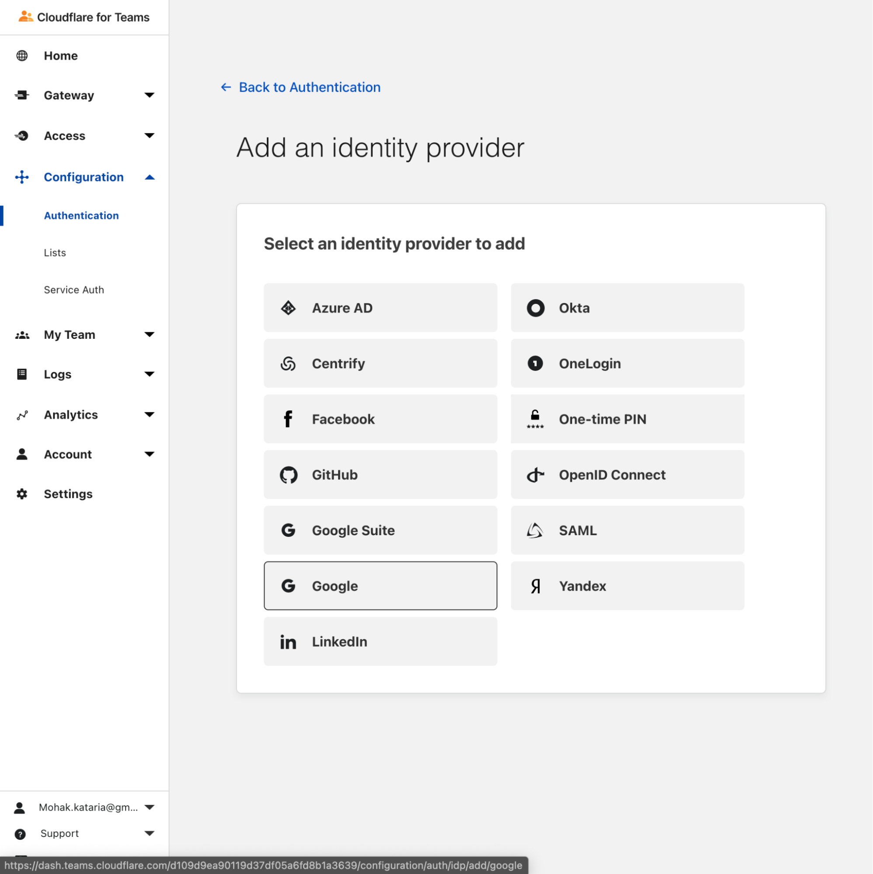Select the Configuration menu label
The image size is (873, 874).
pyautogui.click(x=84, y=178)
